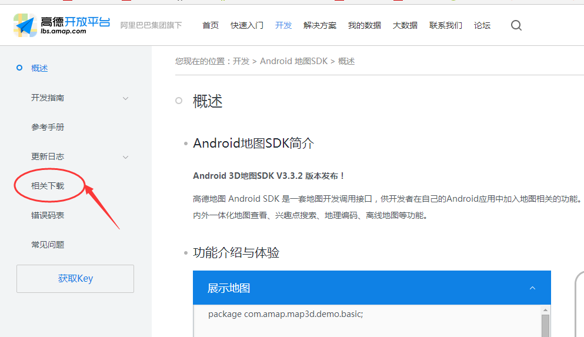Expand the 更新日志 chevron
The width and height of the screenshot is (584, 337).
pos(125,157)
